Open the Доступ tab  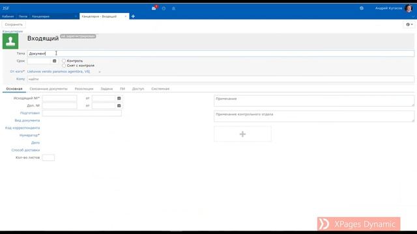pos(138,89)
